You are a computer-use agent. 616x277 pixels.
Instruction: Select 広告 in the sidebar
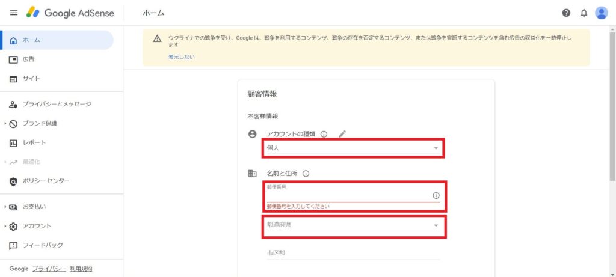(28, 59)
